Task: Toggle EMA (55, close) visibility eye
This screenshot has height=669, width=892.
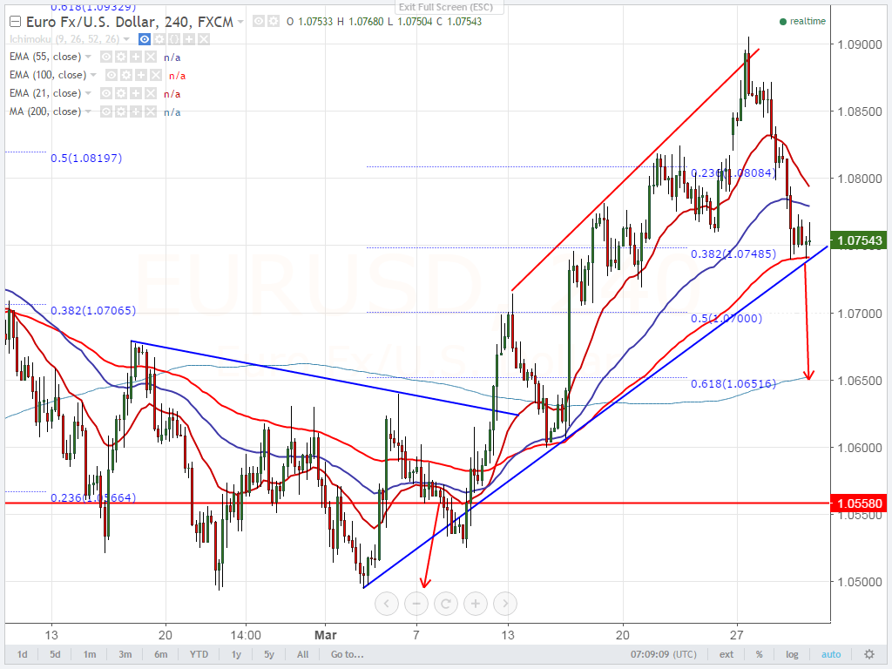Action: pyautogui.click(x=105, y=57)
